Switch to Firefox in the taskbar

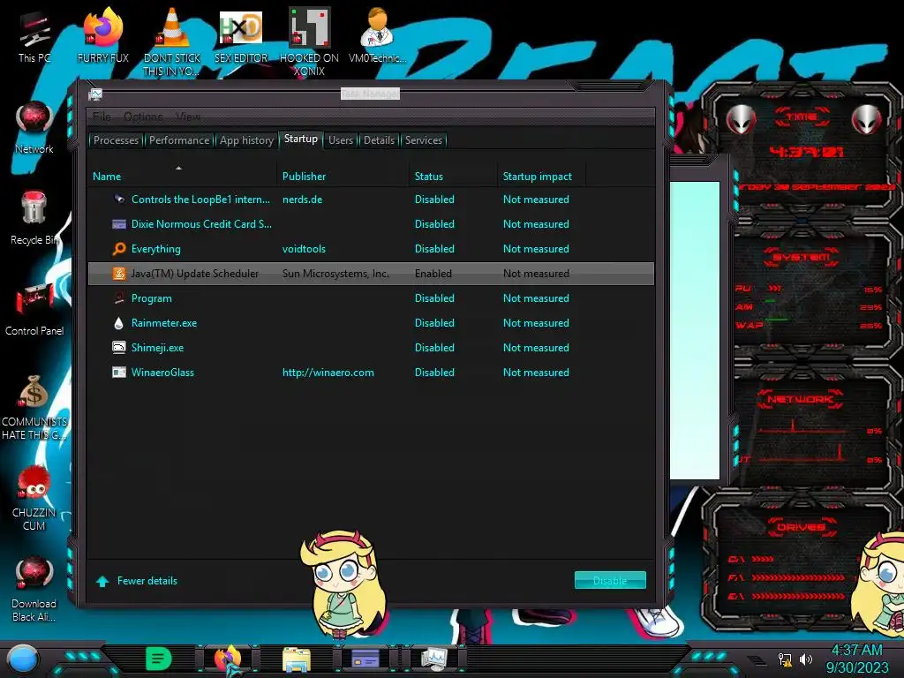(228, 659)
